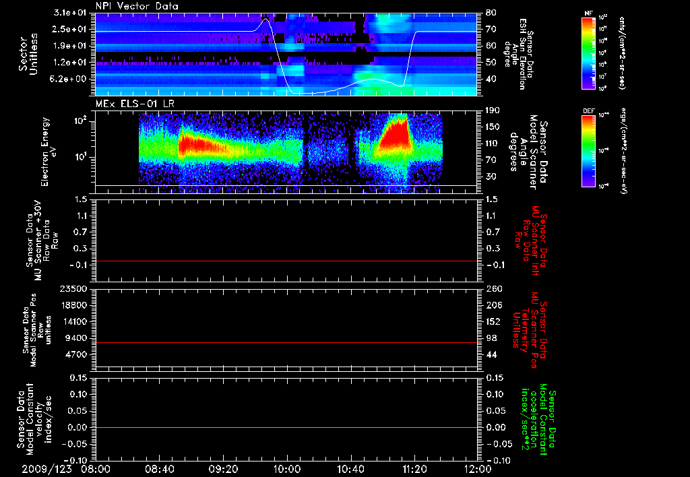Click the "ESH Sun Elevation Angle" axis label

(520, 54)
